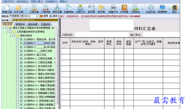Tick checkbox of 律资K-5 施工日志 row

[18, 55]
